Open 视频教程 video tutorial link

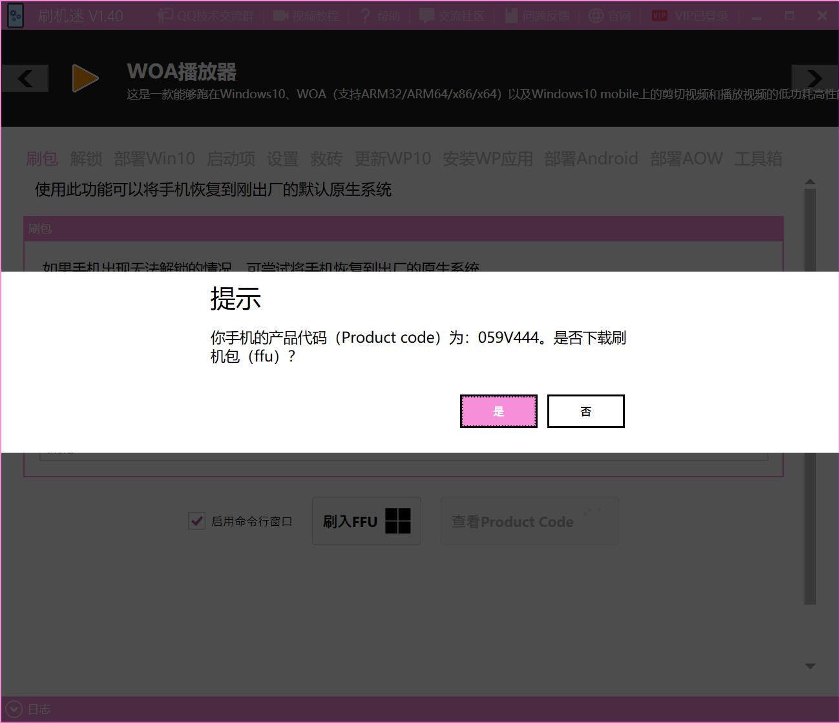[306, 16]
